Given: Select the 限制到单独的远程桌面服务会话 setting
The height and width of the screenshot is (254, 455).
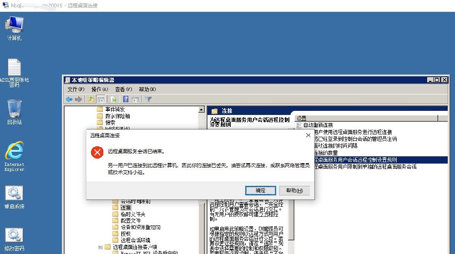Looking at the screenshot, I should click(x=366, y=167).
